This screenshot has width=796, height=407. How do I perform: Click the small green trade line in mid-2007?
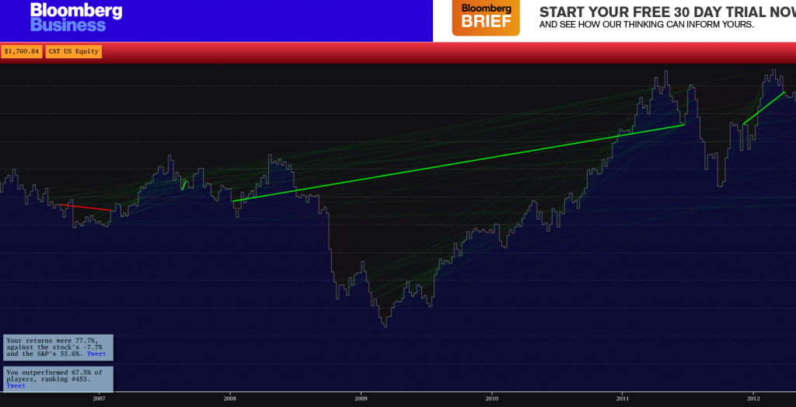pos(183,185)
